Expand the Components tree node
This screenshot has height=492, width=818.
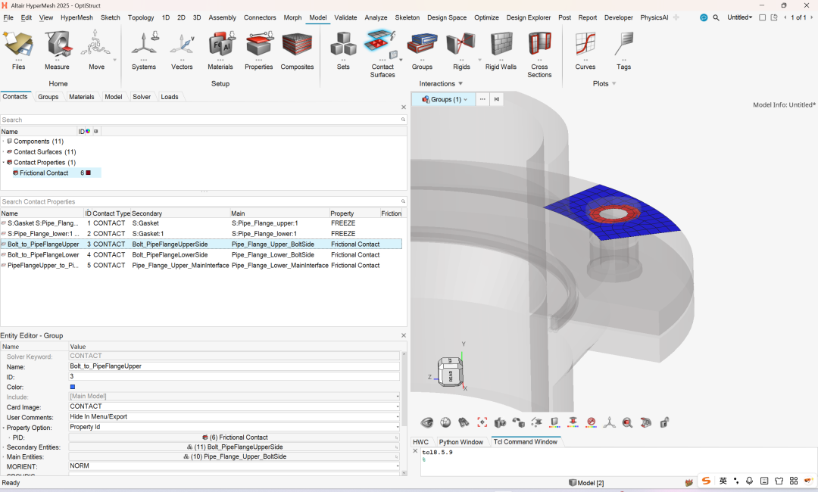[x=3, y=142]
